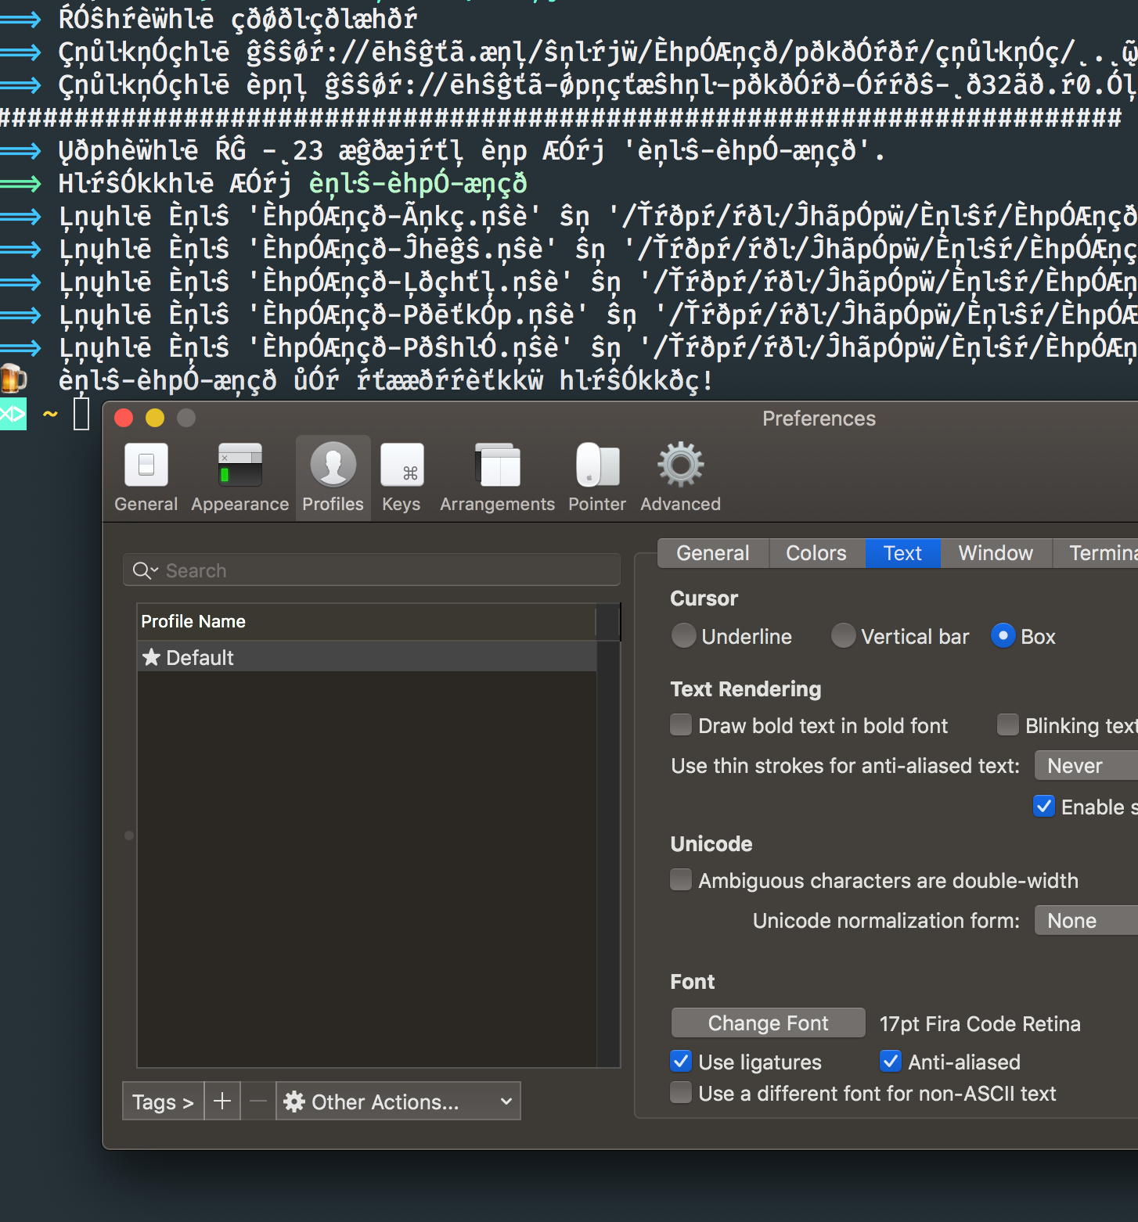
Task: Click the Change Font button
Action: click(767, 1023)
